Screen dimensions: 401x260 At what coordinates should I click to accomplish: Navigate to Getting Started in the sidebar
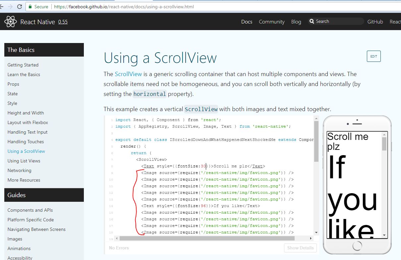click(23, 65)
